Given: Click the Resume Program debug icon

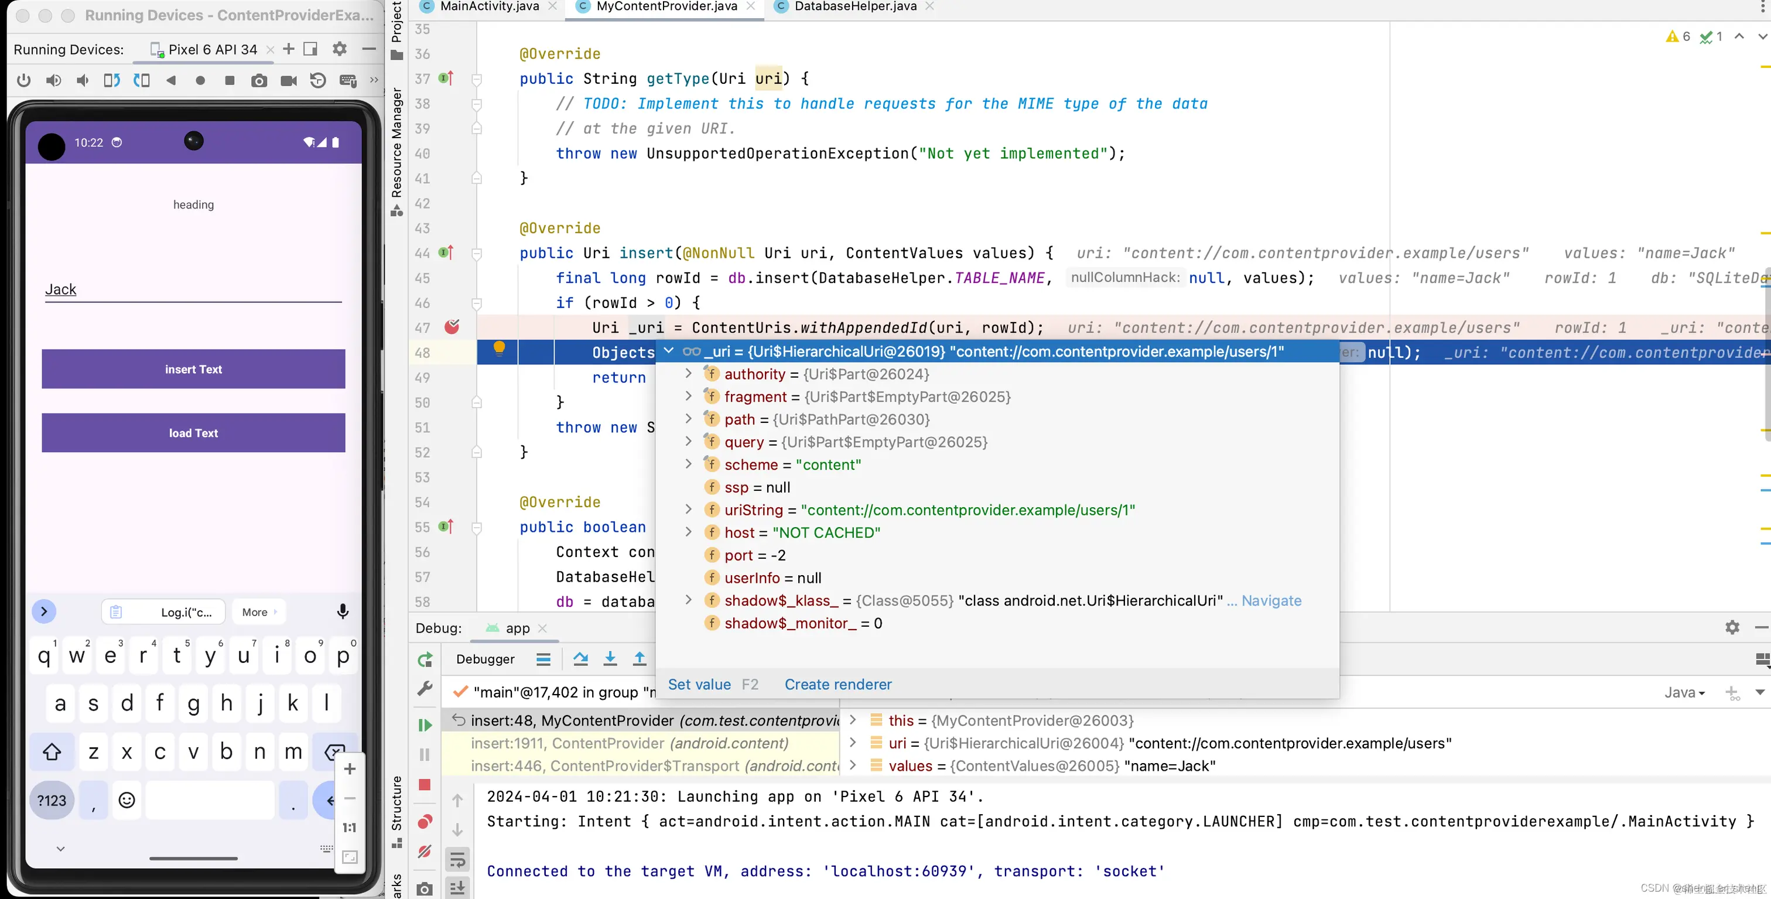Looking at the screenshot, I should pyautogui.click(x=425, y=724).
